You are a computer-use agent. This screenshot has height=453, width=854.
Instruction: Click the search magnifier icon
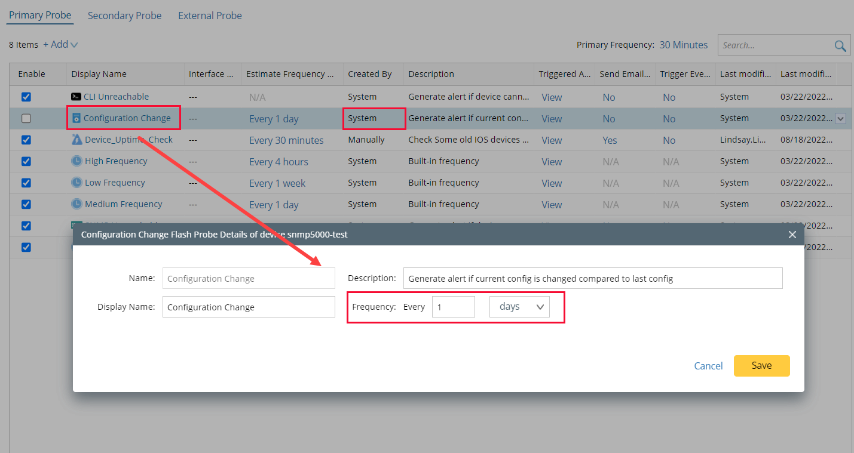point(840,45)
